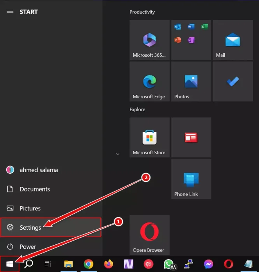Screen dimensions: 259x272
Task: Open the To Do checkmark tile
Action: pyautogui.click(x=233, y=82)
